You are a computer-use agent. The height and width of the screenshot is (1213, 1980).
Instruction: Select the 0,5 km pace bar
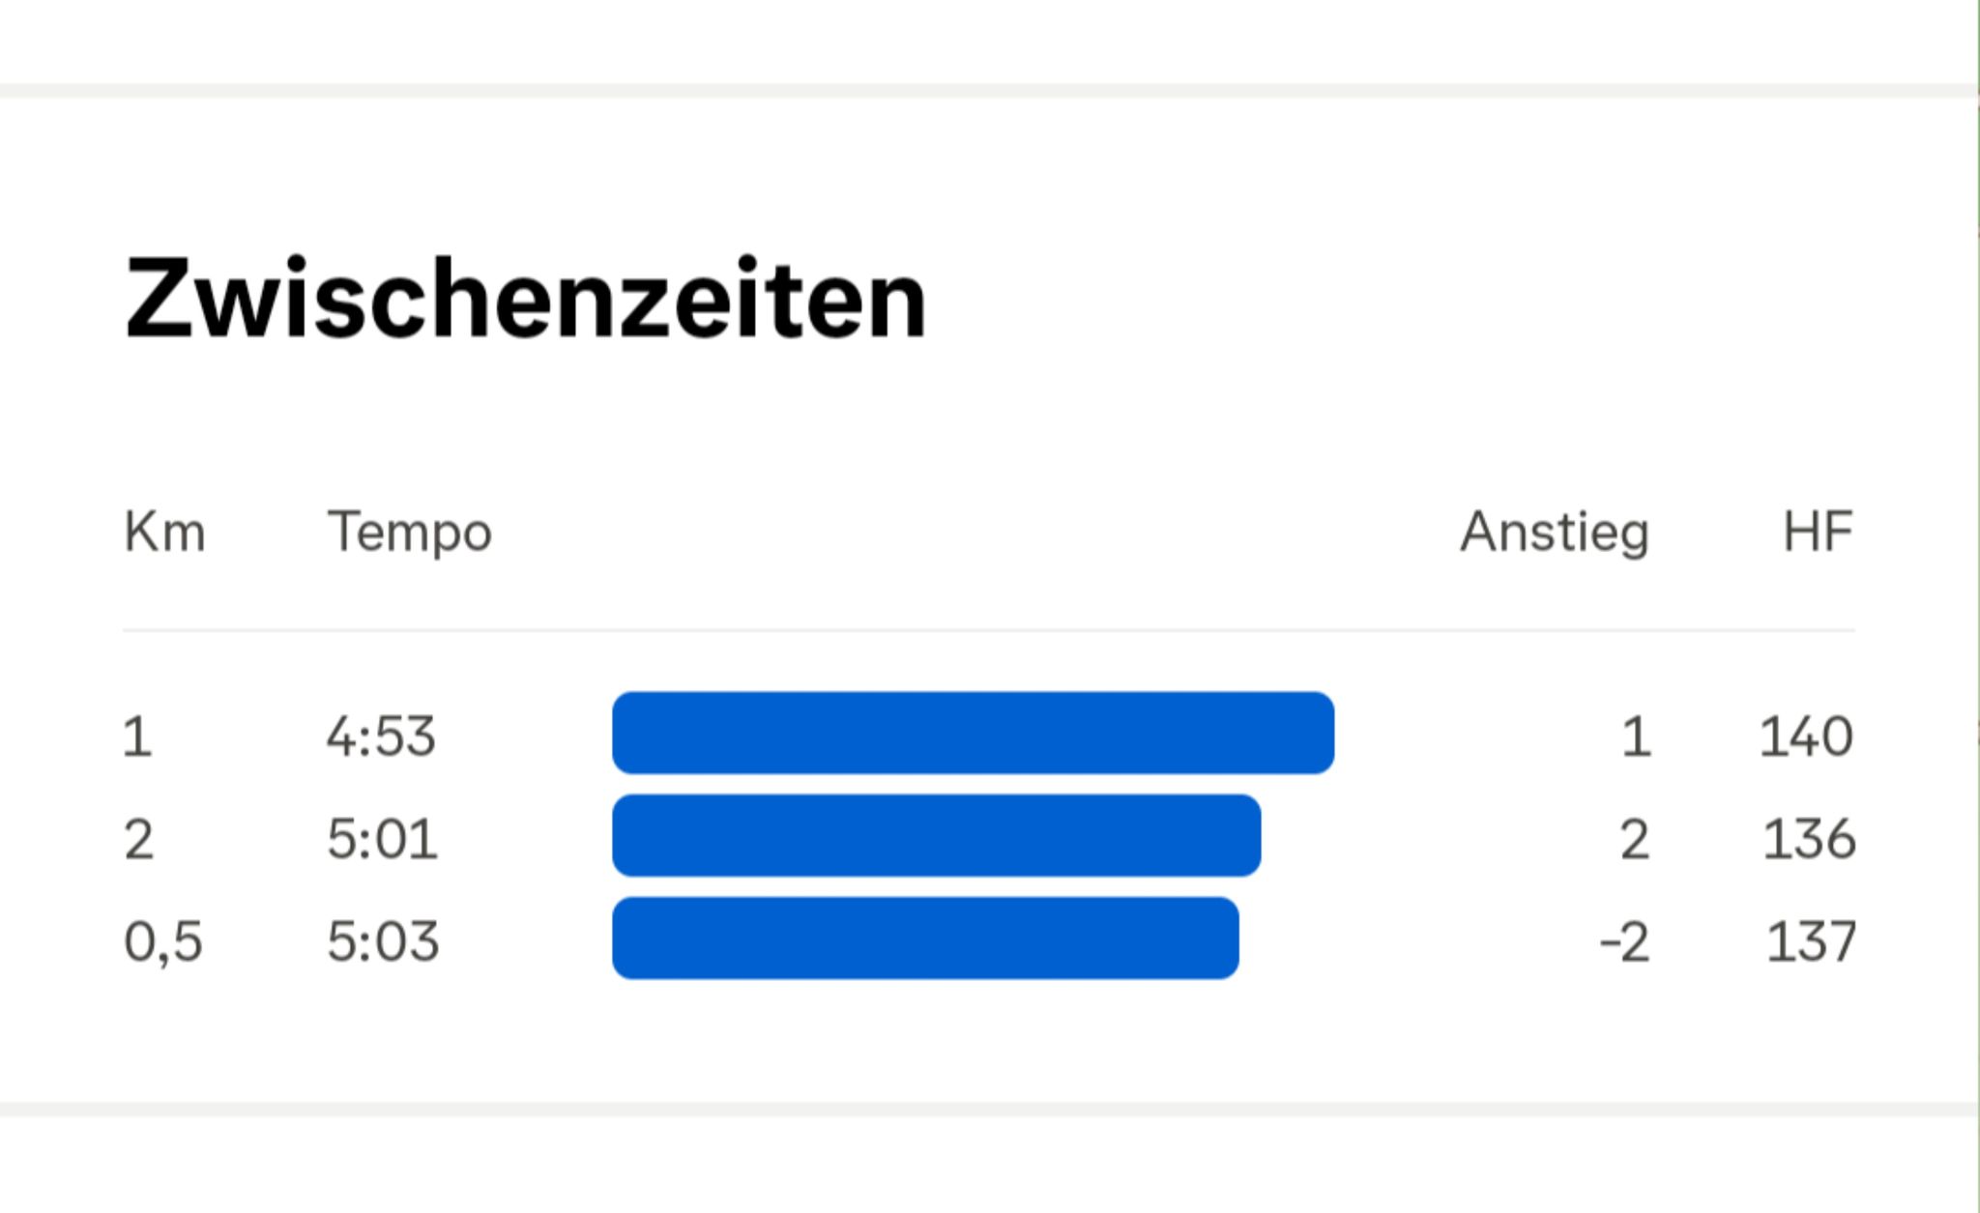pos(926,939)
